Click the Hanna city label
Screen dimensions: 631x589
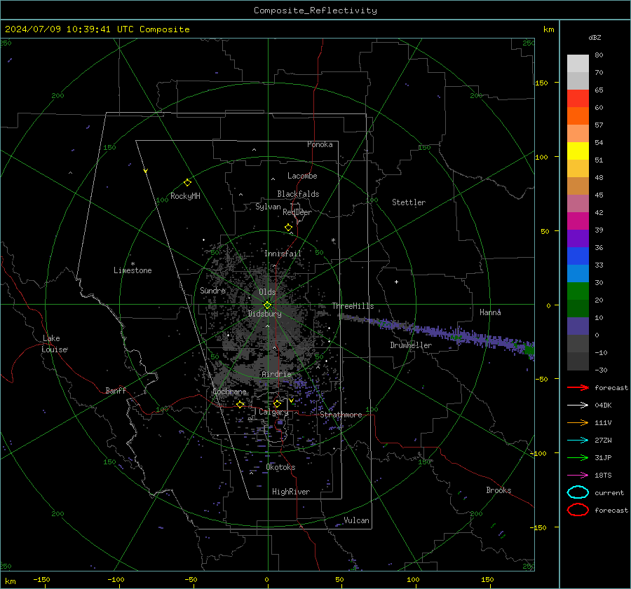(490, 312)
